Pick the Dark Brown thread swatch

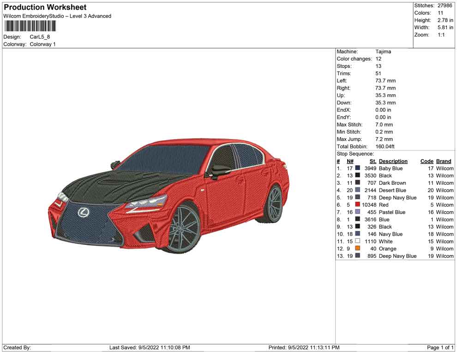pos(358,183)
